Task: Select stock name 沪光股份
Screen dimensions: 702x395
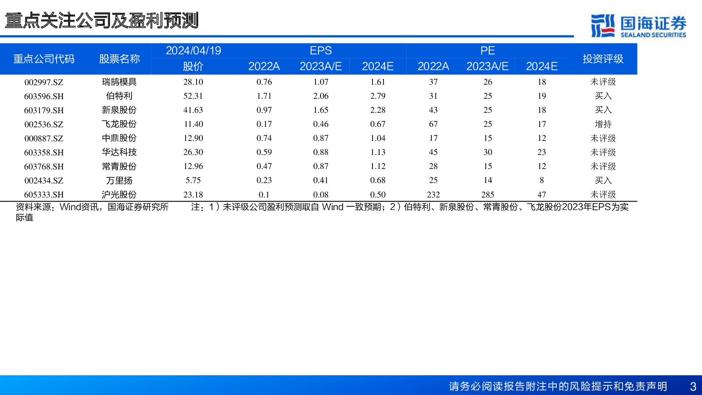Action: point(119,194)
